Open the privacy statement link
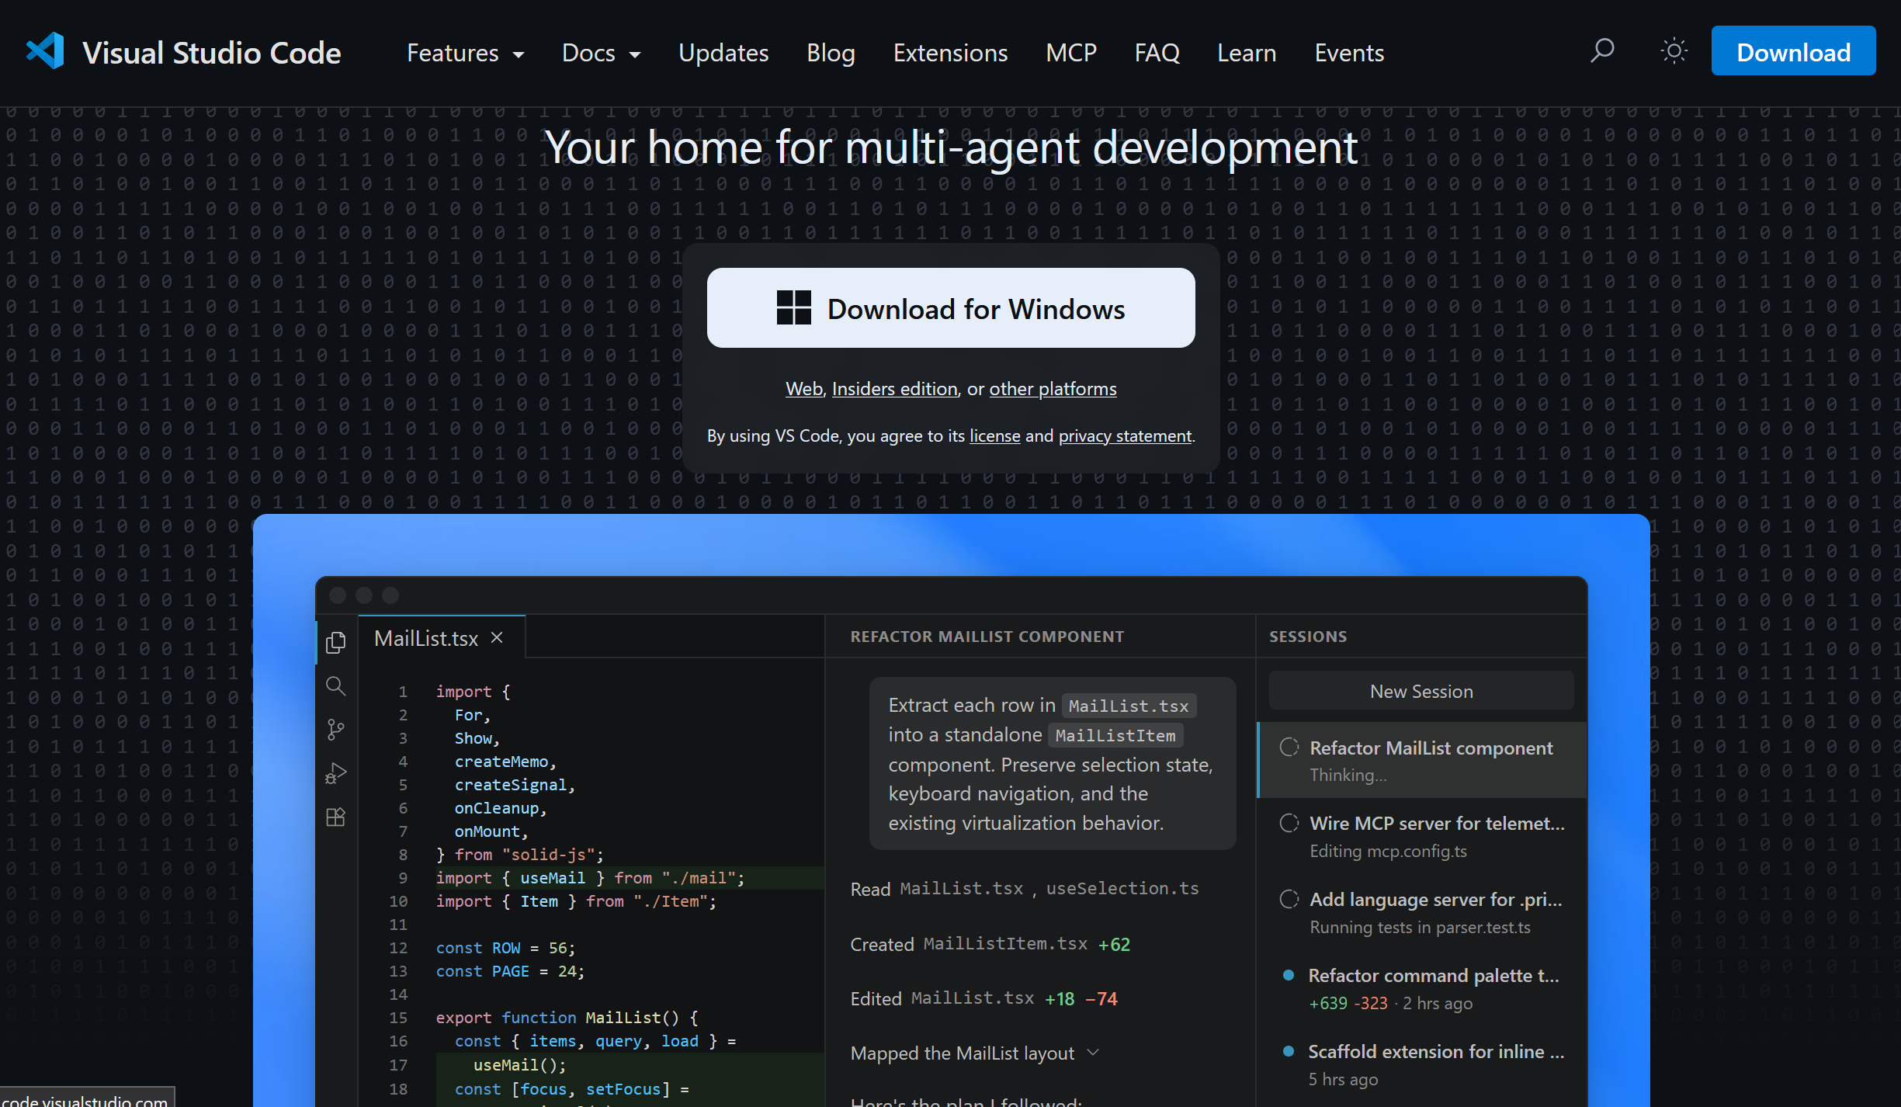 tap(1125, 436)
